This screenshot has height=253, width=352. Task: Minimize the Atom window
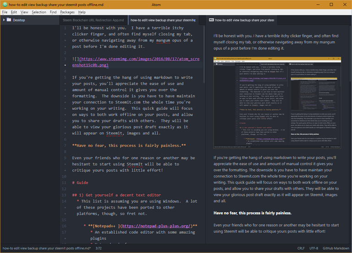tap(318, 5)
